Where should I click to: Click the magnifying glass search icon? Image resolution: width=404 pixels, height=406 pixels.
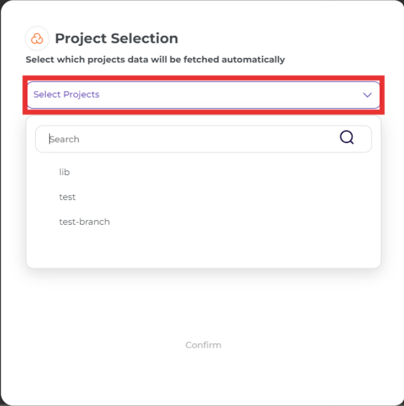(x=347, y=137)
